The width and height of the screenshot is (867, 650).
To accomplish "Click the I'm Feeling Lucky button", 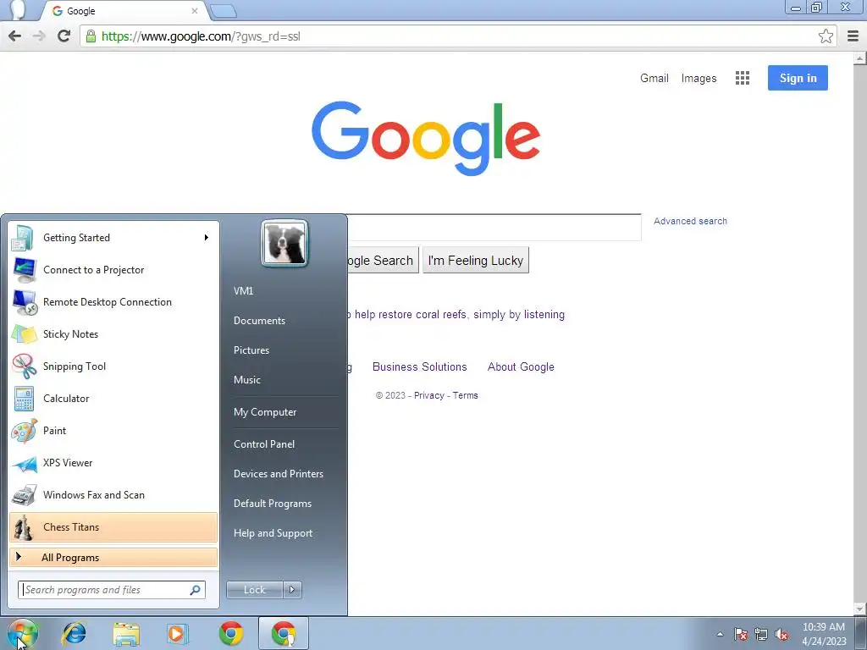I will tap(476, 261).
